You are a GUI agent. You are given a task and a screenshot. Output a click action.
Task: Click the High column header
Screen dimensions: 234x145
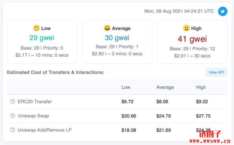pos(201,87)
